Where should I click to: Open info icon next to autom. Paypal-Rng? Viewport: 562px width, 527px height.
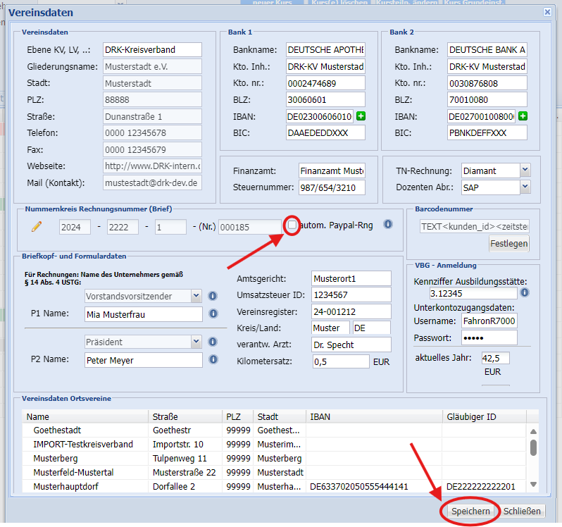click(x=387, y=225)
